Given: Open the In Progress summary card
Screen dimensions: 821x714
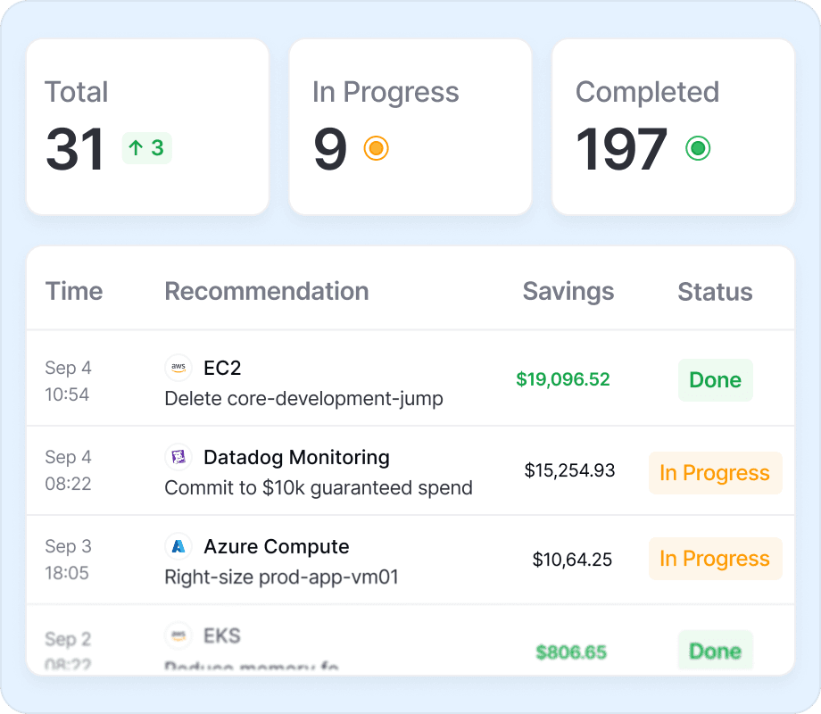Looking at the screenshot, I should (x=410, y=126).
